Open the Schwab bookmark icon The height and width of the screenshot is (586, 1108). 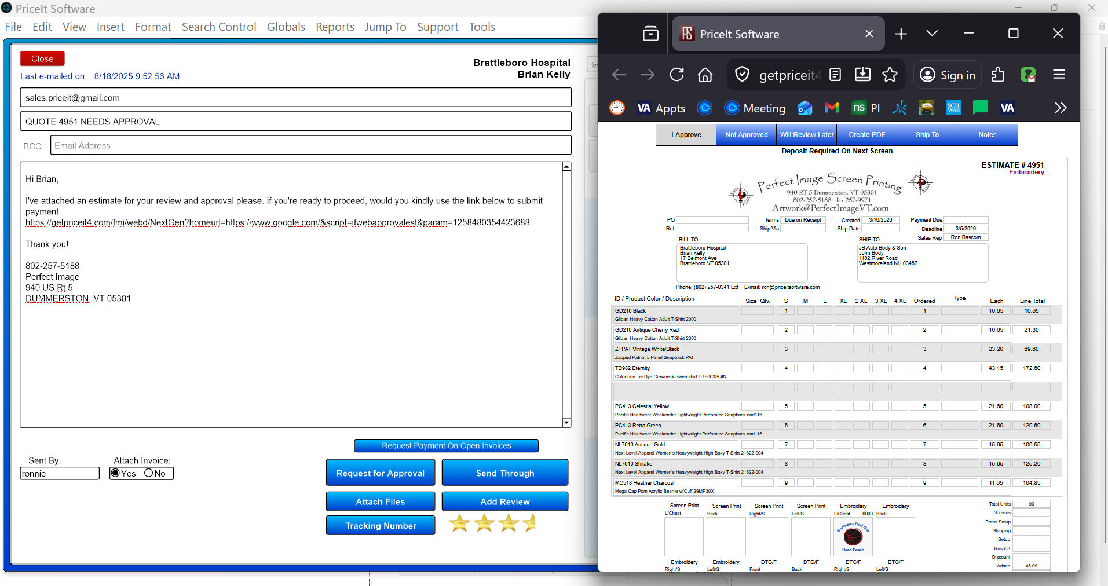(x=953, y=108)
